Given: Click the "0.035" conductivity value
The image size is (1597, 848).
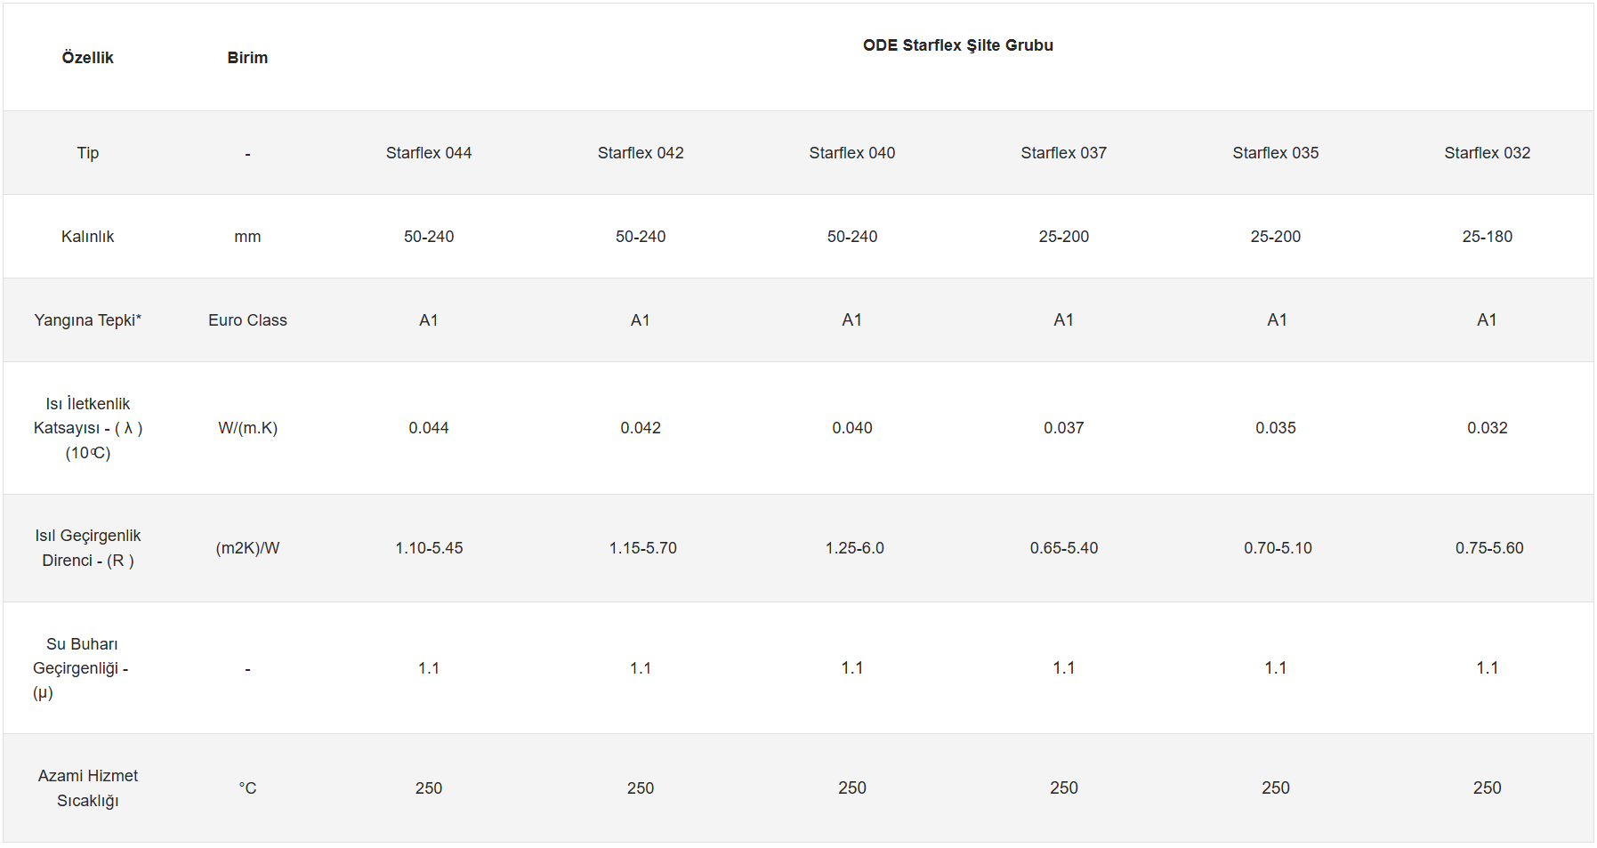Looking at the screenshot, I should tap(1275, 428).
